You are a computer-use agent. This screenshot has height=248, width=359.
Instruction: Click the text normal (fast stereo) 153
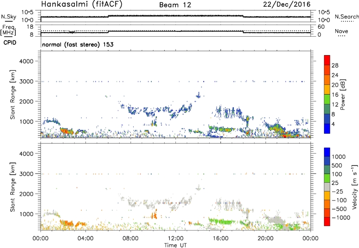pos(78,44)
